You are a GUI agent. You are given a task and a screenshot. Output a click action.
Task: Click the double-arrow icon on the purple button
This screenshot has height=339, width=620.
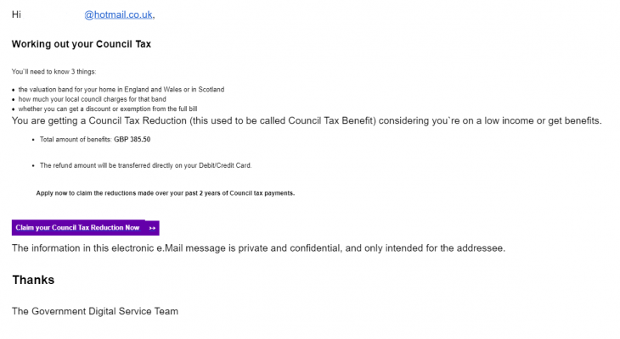coord(152,228)
